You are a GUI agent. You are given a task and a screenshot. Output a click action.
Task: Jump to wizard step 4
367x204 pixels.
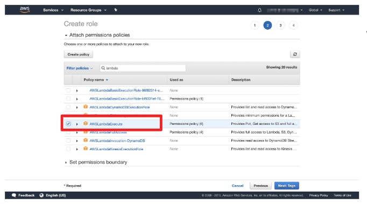[x=293, y=25]
